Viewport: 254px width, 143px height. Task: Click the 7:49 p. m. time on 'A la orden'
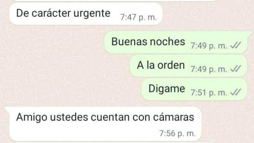click(209, 69)
